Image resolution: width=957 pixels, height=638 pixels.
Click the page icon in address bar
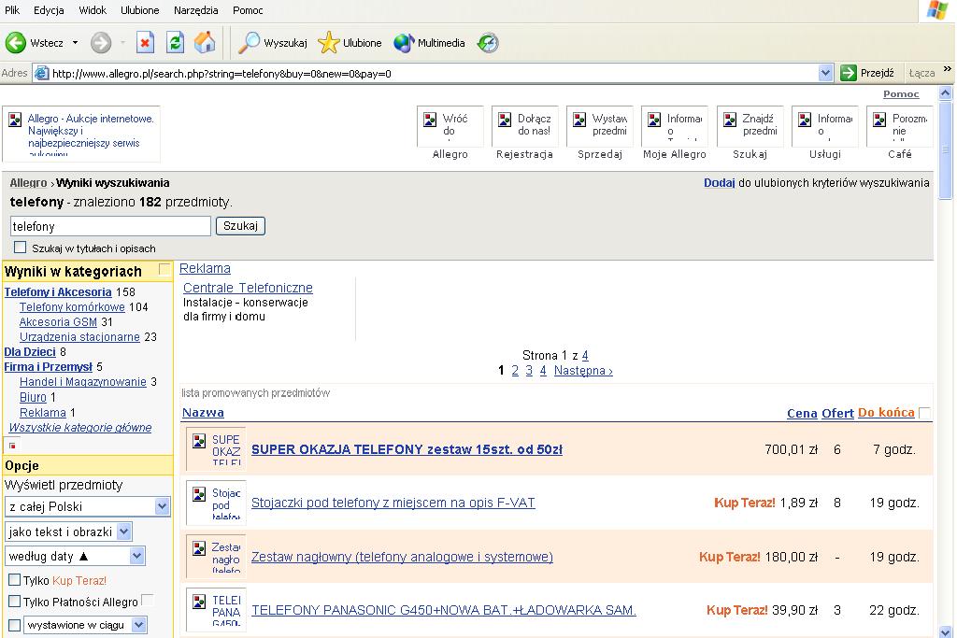[x=41, y=73]
